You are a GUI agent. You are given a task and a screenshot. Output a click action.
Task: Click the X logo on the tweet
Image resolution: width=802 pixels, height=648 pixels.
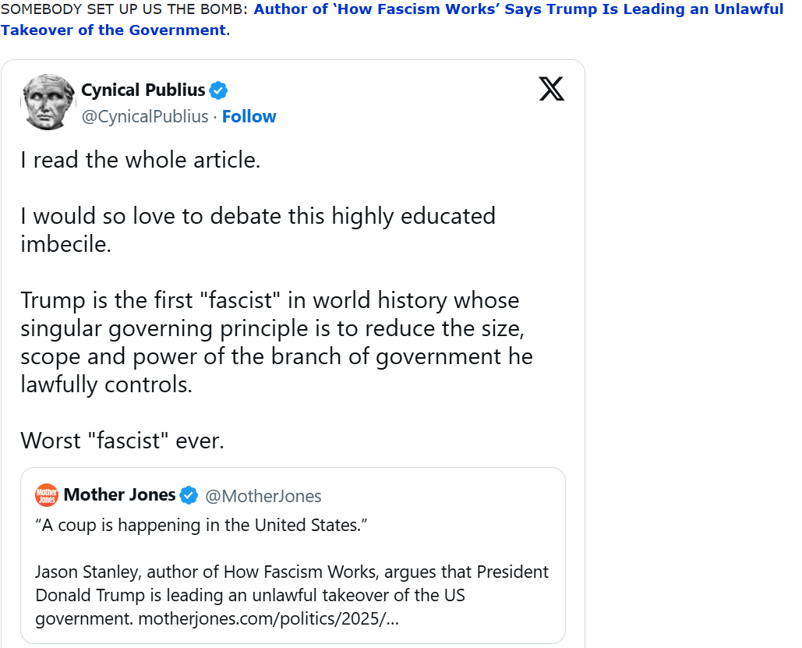pyautogui.click(x=551, y=90)
